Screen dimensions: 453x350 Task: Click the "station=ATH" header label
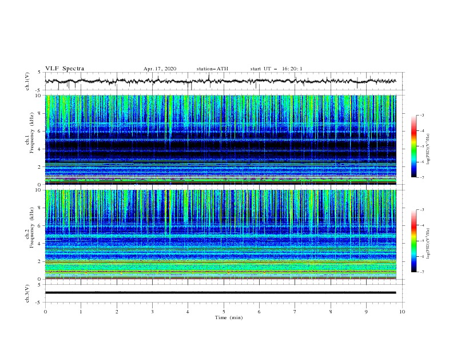[x=212, y=69]
